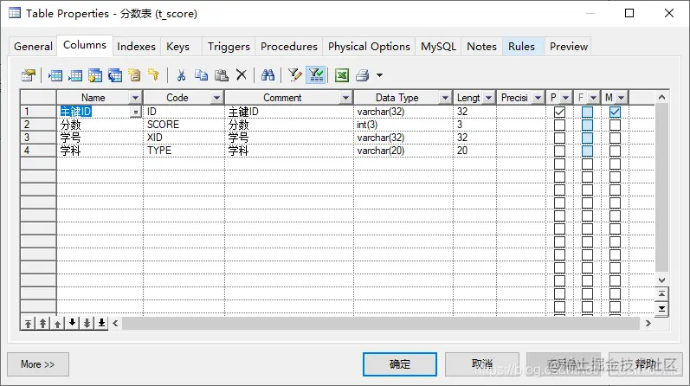
Task: Open the Name column filter dropdown
Action: click(136, 98)
